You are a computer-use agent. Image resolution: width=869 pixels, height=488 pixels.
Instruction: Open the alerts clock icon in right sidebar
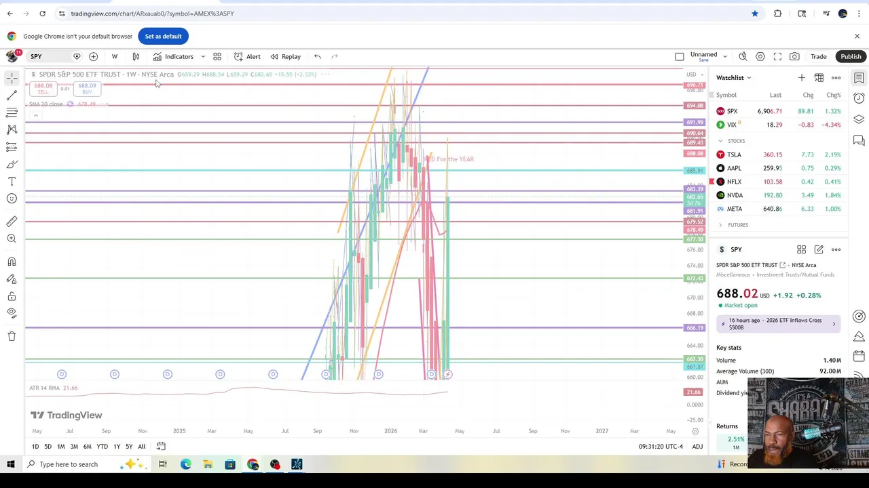click(859, 99)
